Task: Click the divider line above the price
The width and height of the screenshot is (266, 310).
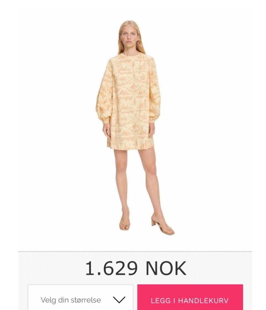Action: click(135, 251)
